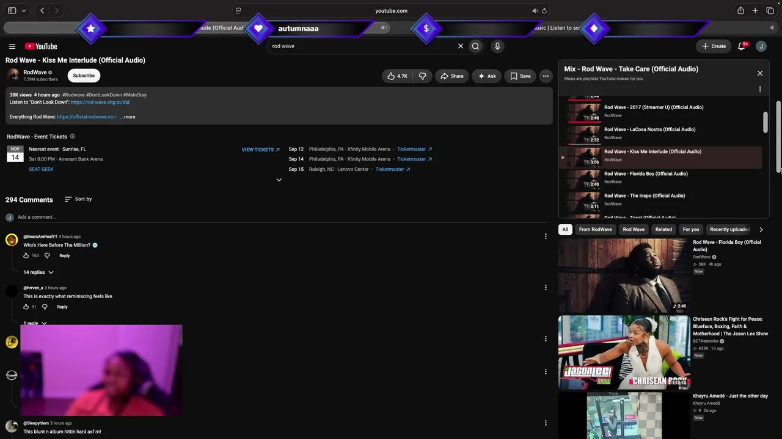
Task: Go back in Safari history
Action: pos(42,10)
